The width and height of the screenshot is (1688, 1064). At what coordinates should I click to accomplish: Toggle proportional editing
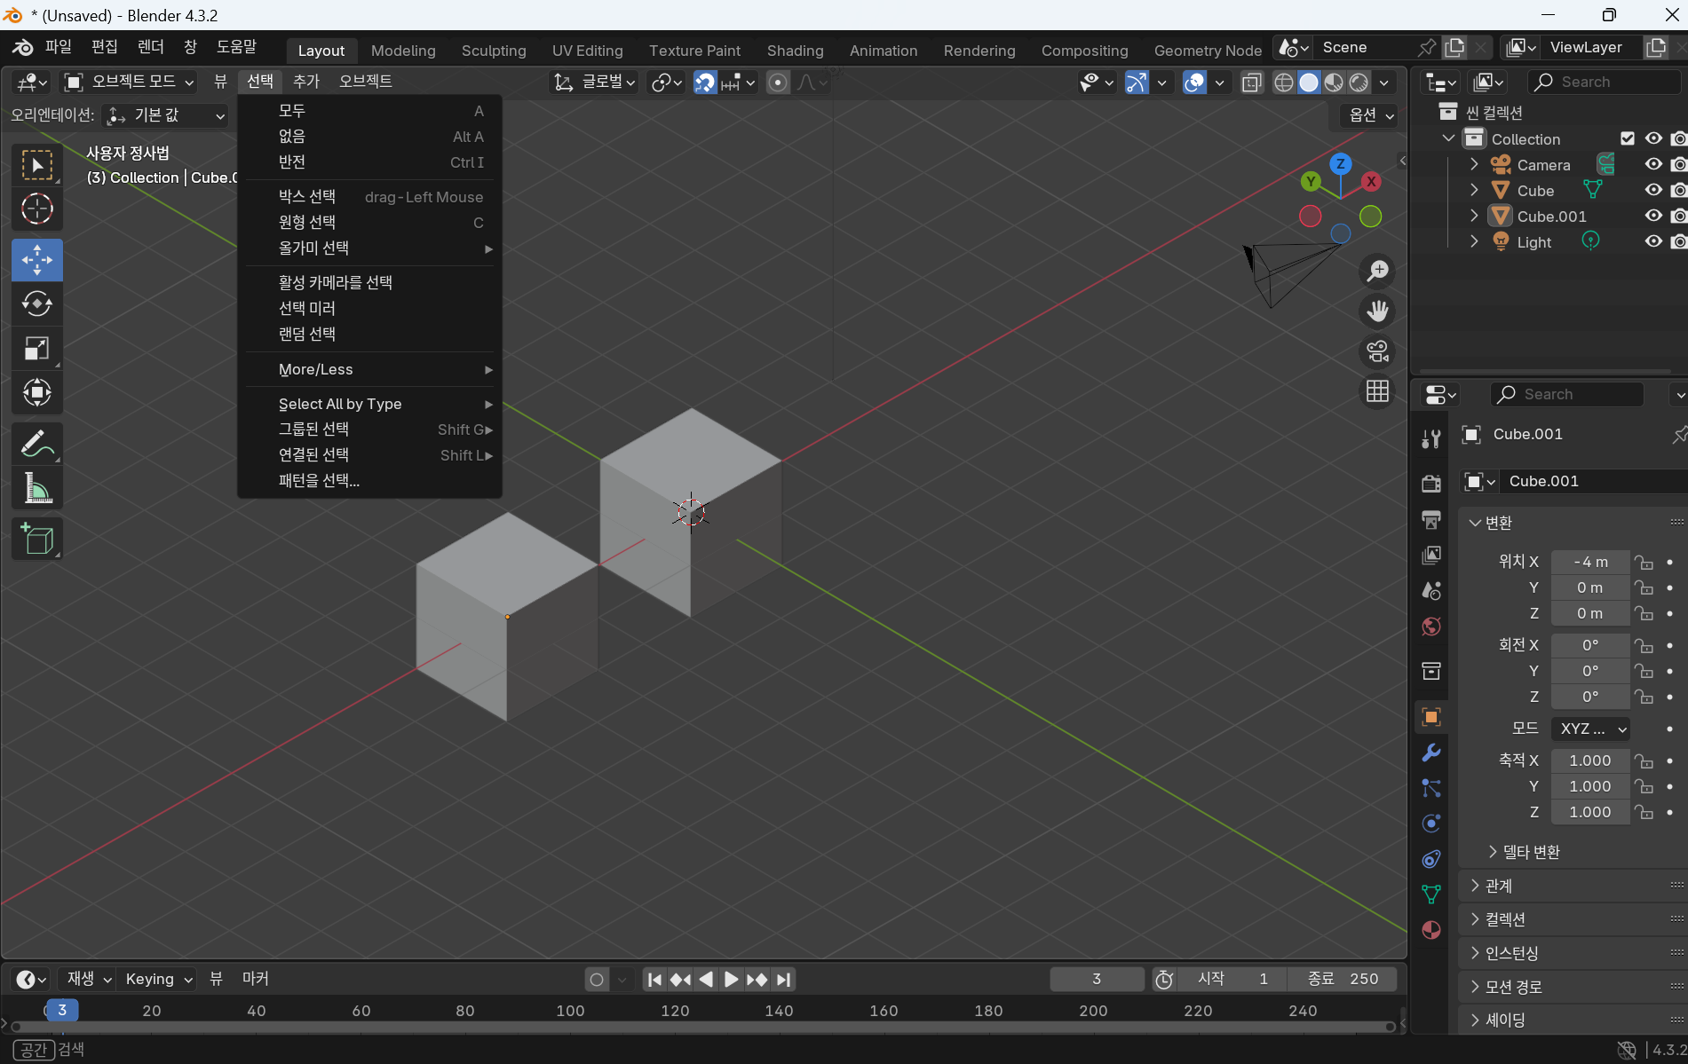778,83
